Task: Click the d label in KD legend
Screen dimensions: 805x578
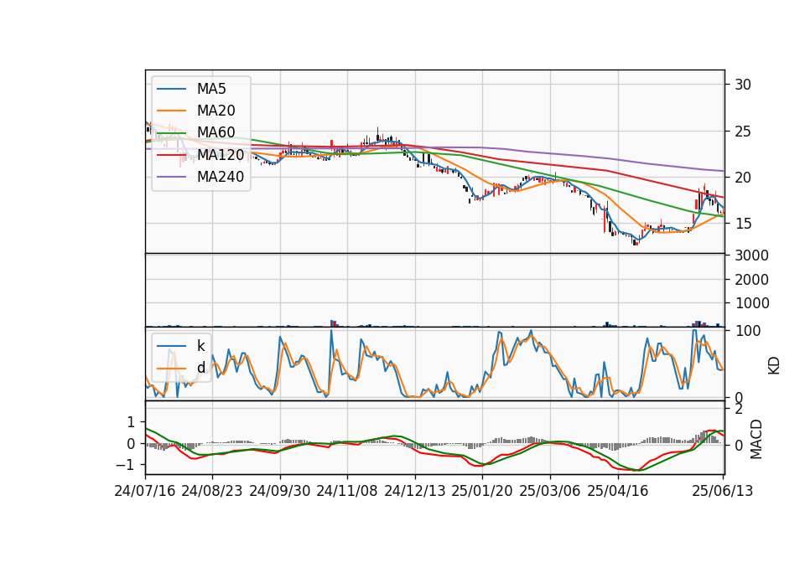Action: [x=200, y=368]
